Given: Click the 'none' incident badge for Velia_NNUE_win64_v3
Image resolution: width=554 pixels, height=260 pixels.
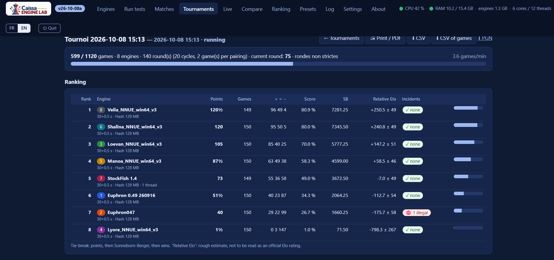Looking at the screenshot, I should (413, 110).
